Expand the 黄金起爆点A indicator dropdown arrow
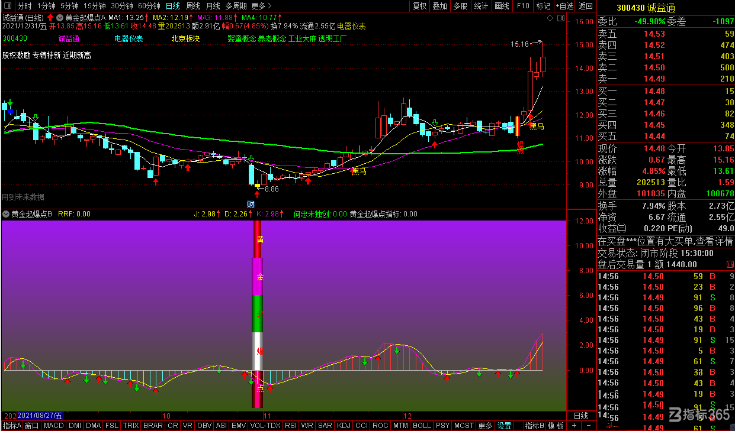The width and height of the screenshot is (735, 431). tap(59, 18)
